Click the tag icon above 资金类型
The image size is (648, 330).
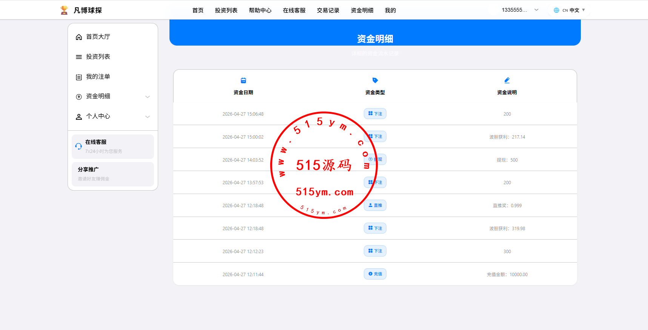pos(375,80)
